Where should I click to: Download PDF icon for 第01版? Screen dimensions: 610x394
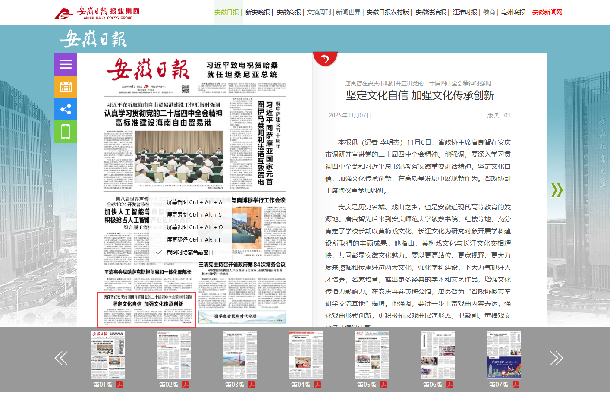coord(119,385)
